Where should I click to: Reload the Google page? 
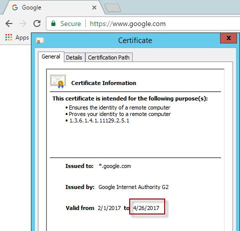(x=37, y=23)
